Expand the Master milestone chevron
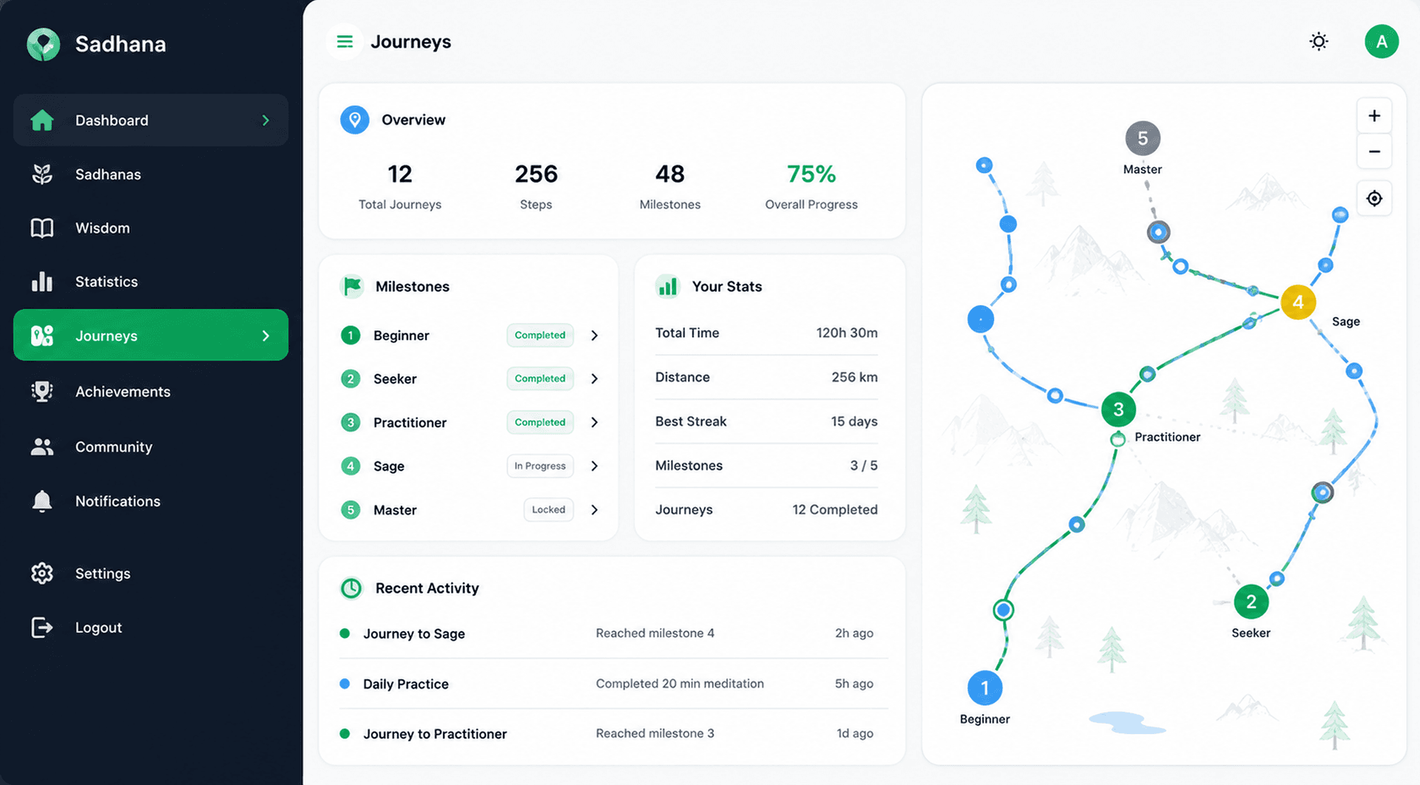1420x785 pixels. point(595,510)
